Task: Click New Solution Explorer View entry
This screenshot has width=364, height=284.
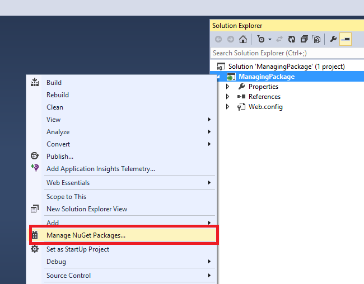Action: [87, 209]
